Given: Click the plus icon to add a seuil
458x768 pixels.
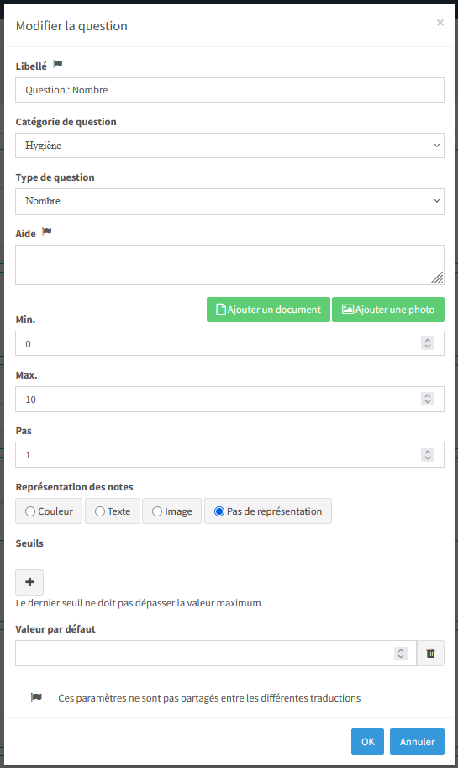Looking at the screenshot, I should pyautogui.click(x=29, y=582).
